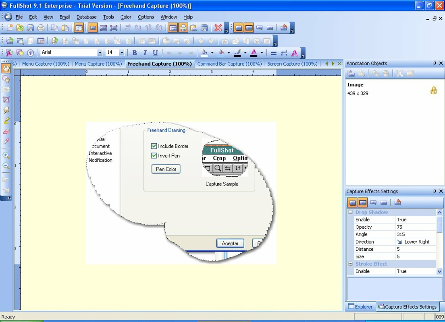Open the font size 14 dropdown
This screenshot has height=322, width=445.
click(121, 52)
